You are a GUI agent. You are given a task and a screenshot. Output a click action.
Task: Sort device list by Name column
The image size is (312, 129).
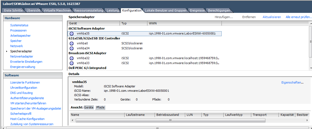coord(97,115)
